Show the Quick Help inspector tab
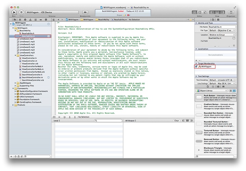 (218, 20)
